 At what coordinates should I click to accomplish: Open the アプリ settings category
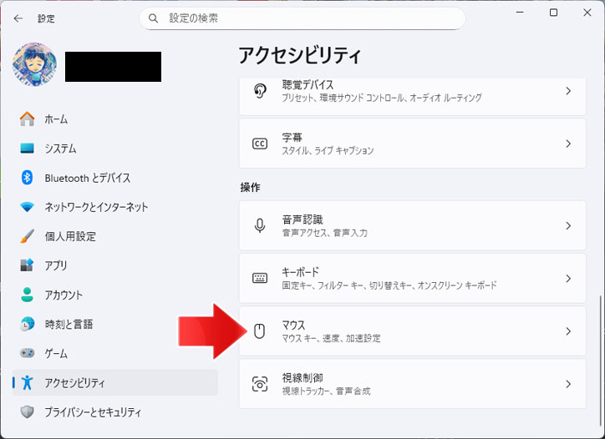pyautogui.click(x=56, y=265)
